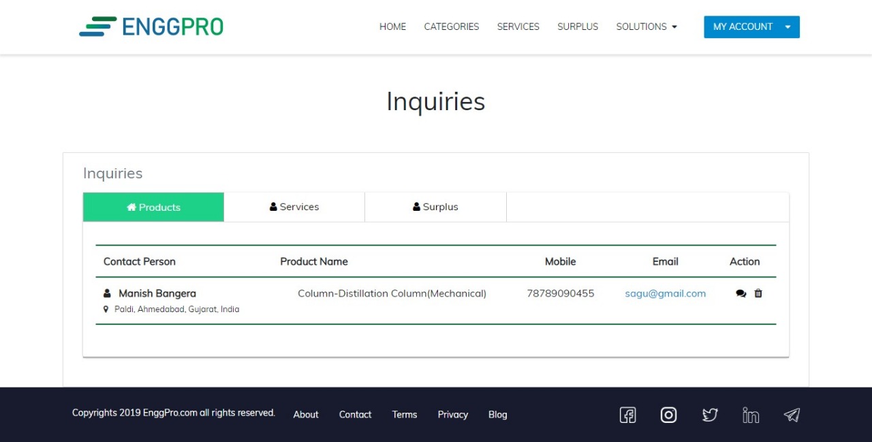Go to Home in navigation bar

coord(392,27)
